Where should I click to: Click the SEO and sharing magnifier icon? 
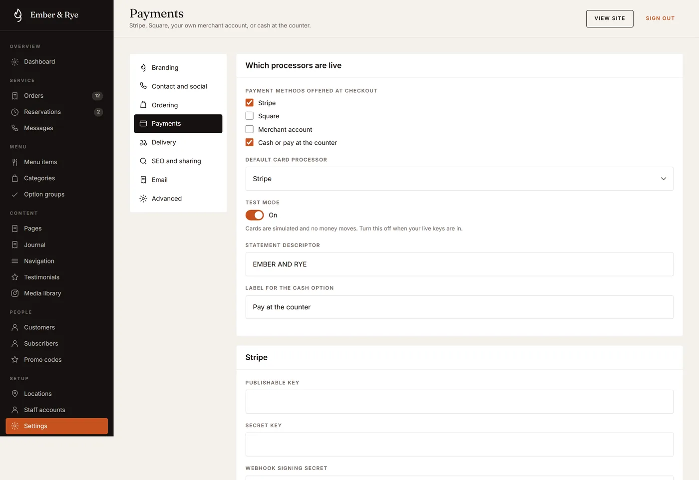coord(143,161)
